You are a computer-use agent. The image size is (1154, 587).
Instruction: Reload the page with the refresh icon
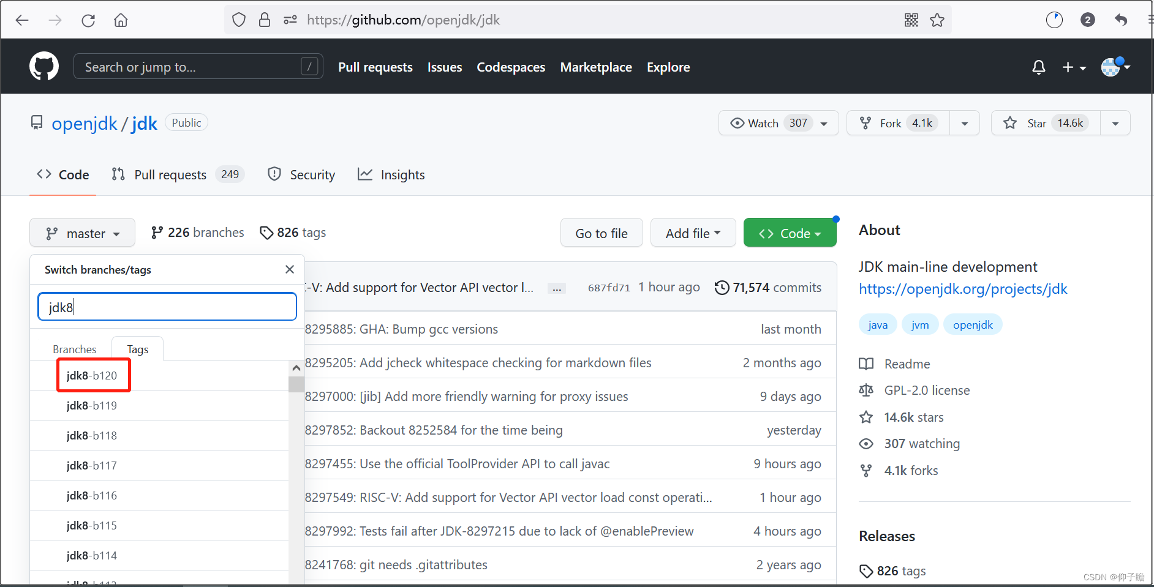point(88,20)
